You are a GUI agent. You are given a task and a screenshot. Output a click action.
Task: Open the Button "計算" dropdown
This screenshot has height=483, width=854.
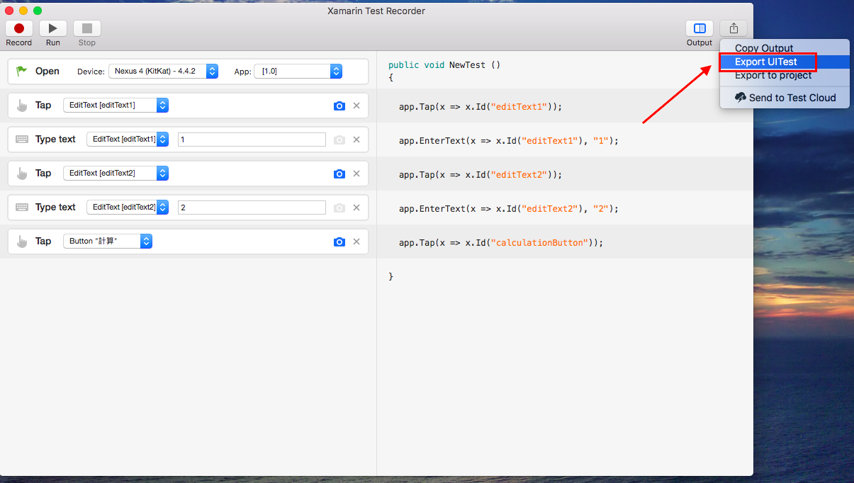click(108, 241)
